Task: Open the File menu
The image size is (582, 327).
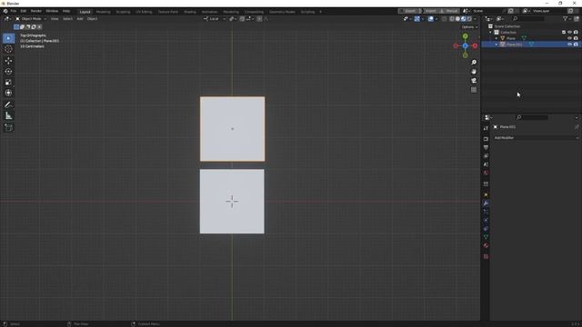Action: tap(13, 11)
